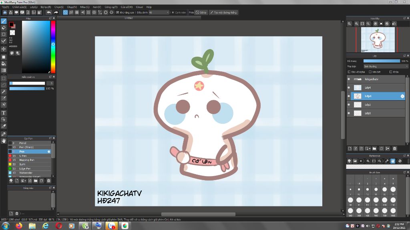Open Điều chỉnh correction dropdown
This screenshot has width=410, height=230.
click(x=159, y=12)
